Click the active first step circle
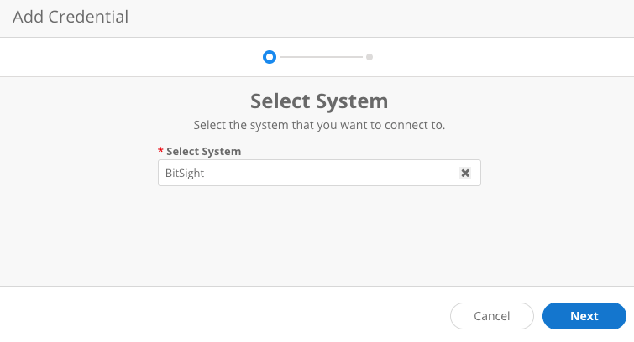 point(269,57)
